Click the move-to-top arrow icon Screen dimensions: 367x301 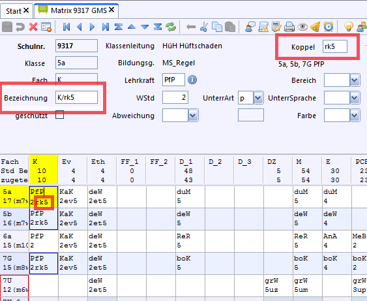click(x=119, y=27)
